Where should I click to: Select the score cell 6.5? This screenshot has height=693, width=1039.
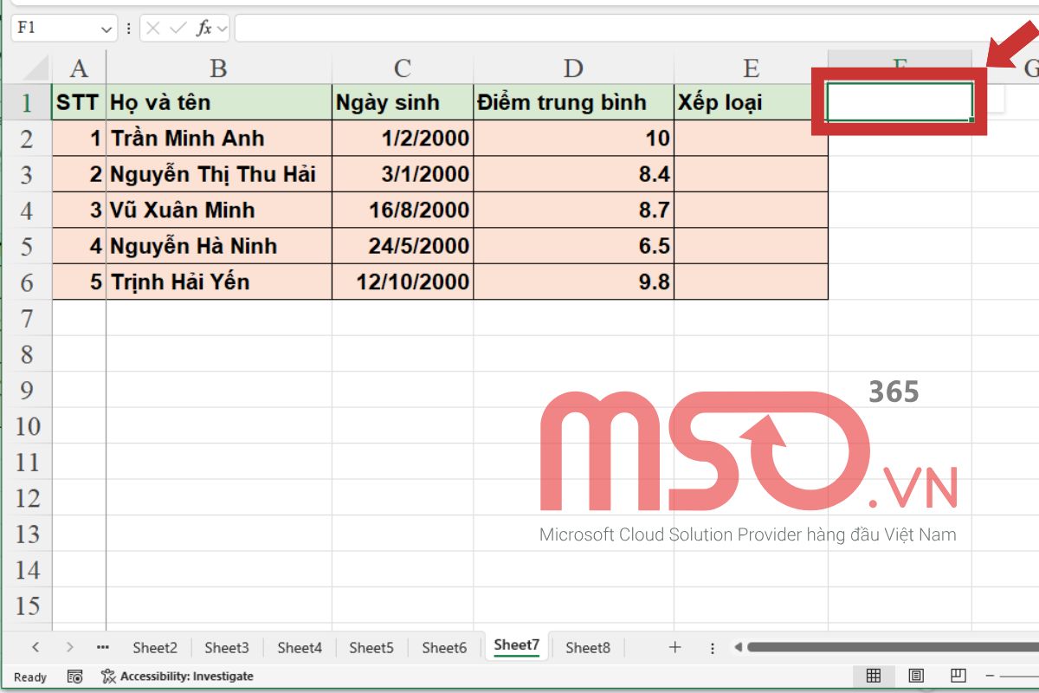click(573, 246)
